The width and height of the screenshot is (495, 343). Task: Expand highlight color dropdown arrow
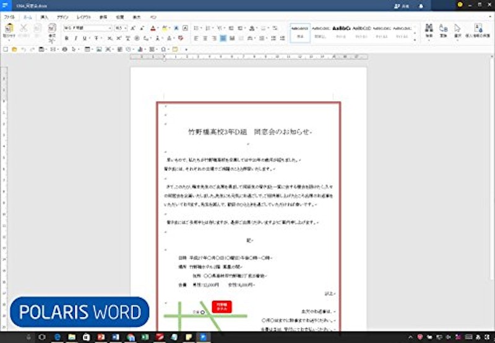click(x=170, y=28)
